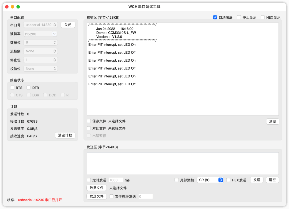Toggle the 定时发送 checkbox

[89, 180]
